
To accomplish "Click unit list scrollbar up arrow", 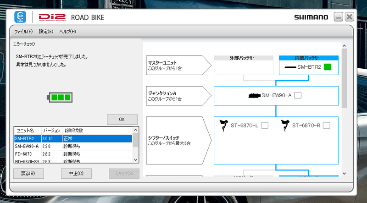I will coord(135,130).
